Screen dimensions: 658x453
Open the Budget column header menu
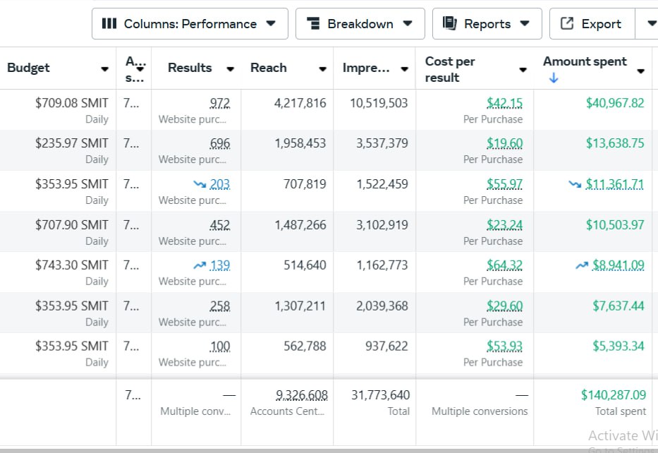tap(105, 69)
